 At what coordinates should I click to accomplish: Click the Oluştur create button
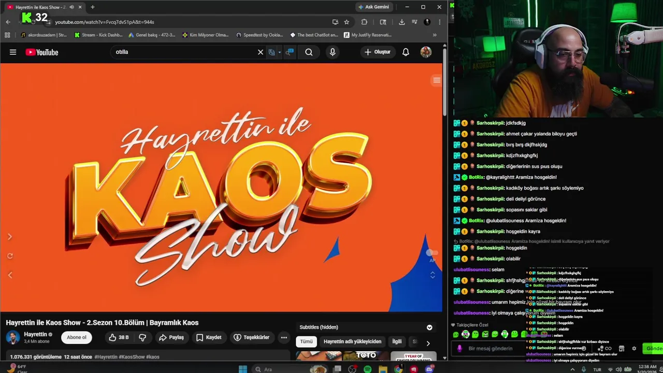378,52
